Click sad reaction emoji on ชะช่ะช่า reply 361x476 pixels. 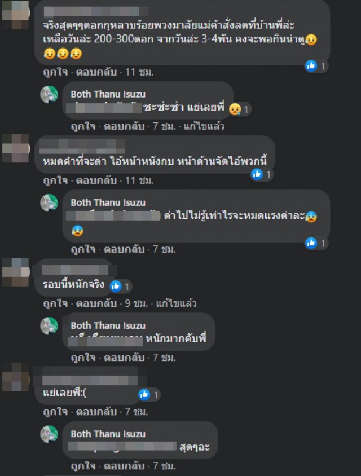pos(235,109)
